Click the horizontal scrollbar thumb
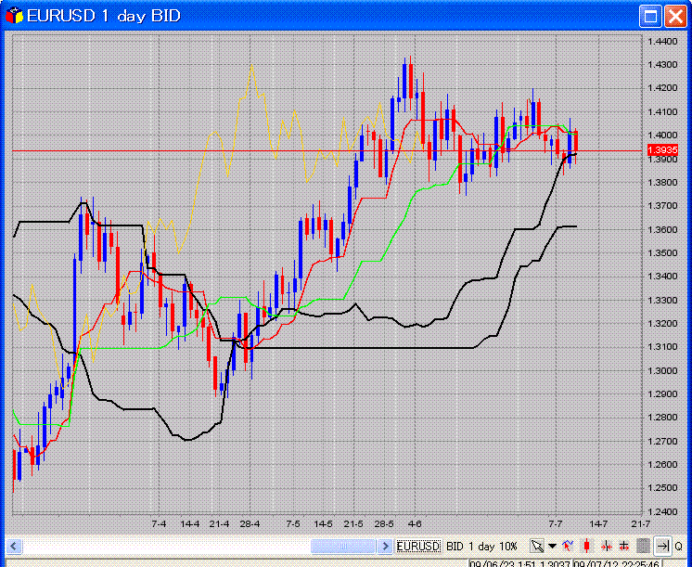Image resolution: width=692 pixels, height=567 pixels. point(345,546)
